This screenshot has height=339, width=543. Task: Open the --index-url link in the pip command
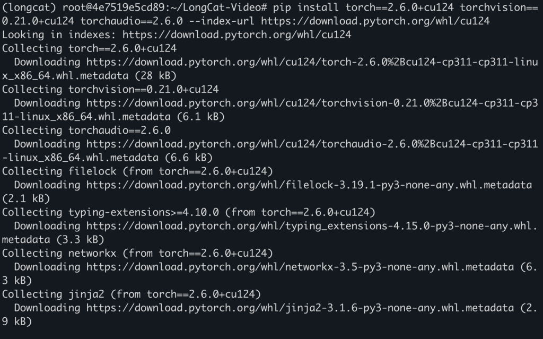click(x=375, y=22)
